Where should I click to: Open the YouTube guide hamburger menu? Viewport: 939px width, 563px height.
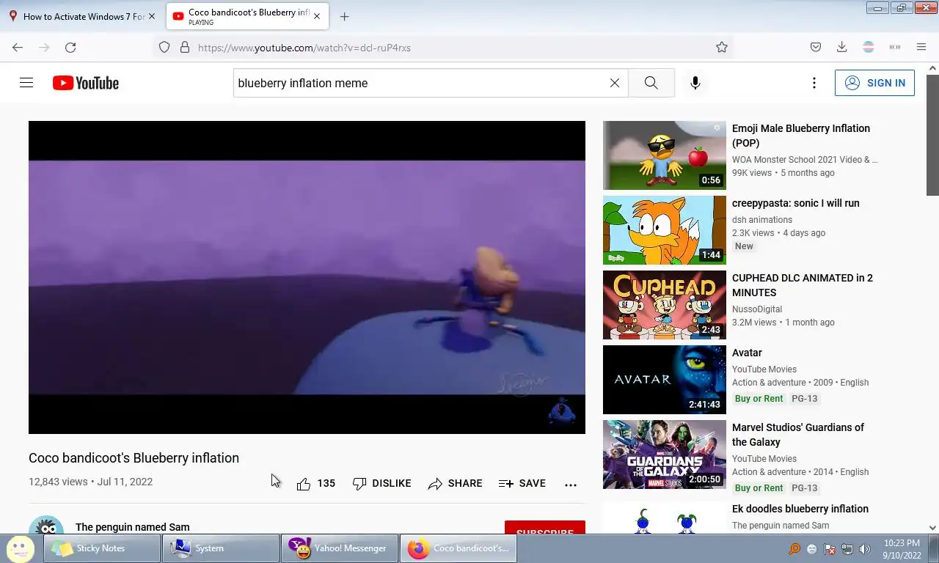coord(26,83)
